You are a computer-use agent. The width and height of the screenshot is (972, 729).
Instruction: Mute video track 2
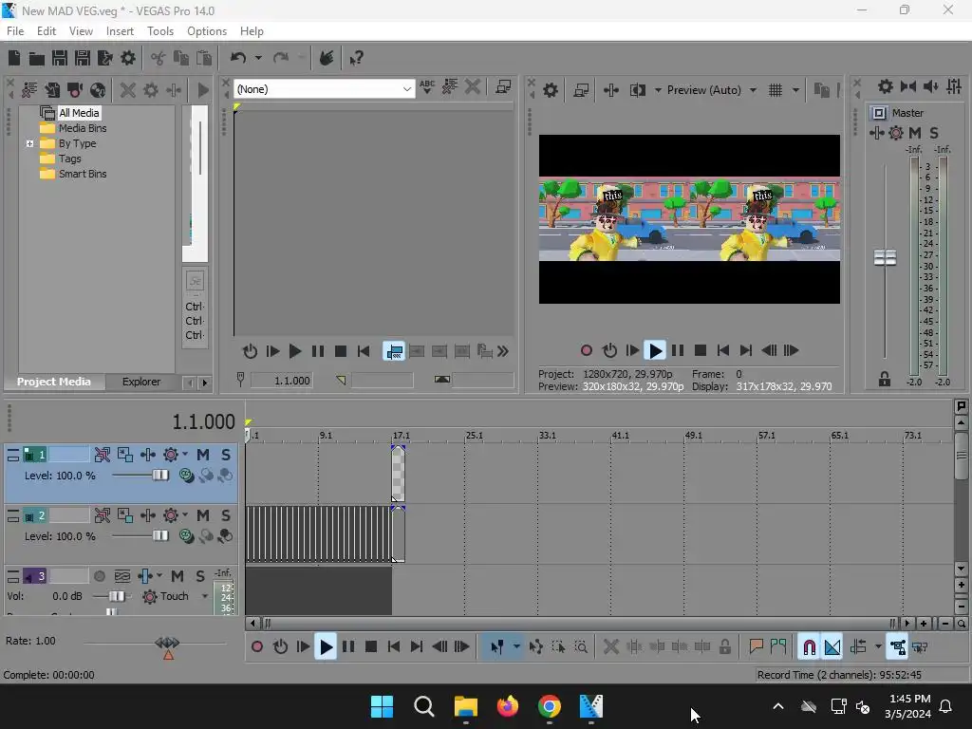tap(203, 515)
